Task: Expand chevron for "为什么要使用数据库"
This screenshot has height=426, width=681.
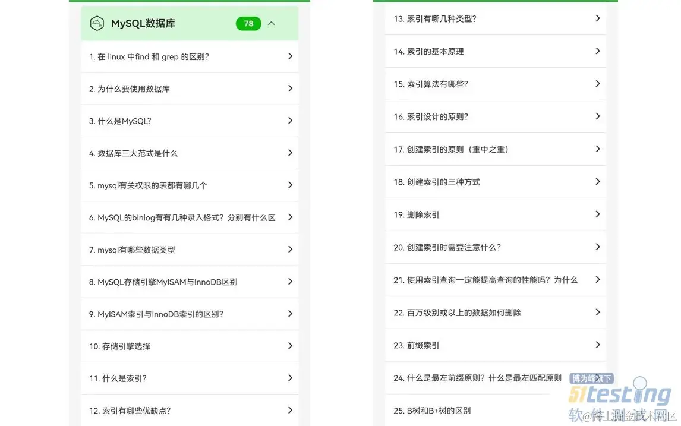Action: point(290,89)
